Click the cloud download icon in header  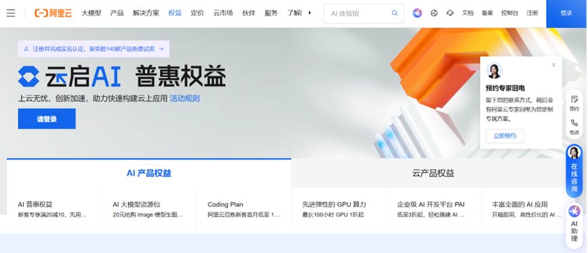point(450,13)
